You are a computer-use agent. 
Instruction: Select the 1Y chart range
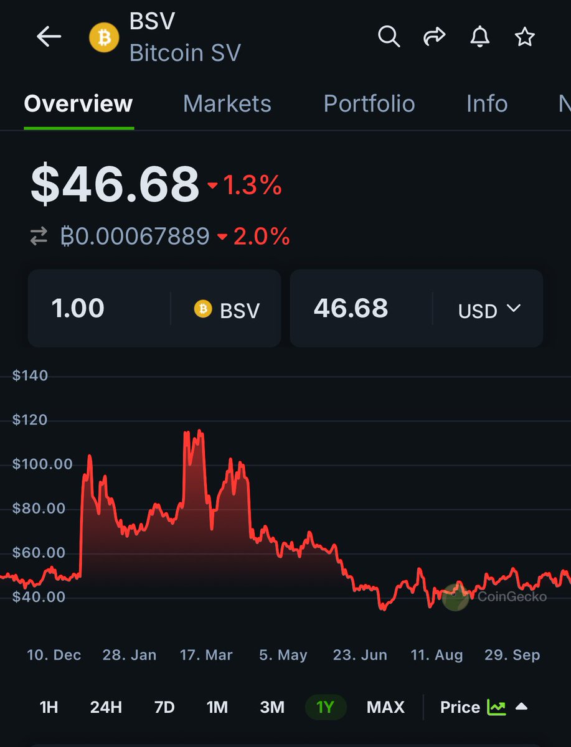point(326,707)
